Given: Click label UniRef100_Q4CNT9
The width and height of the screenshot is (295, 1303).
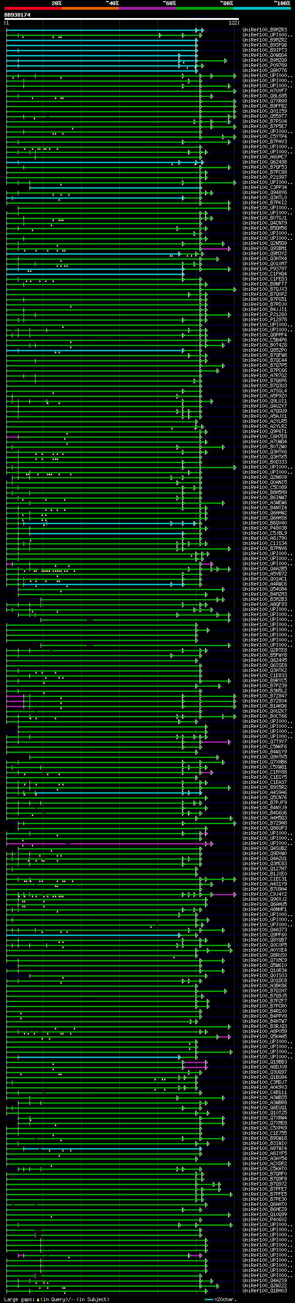Looking at the screenshot, I should point(265,223).
